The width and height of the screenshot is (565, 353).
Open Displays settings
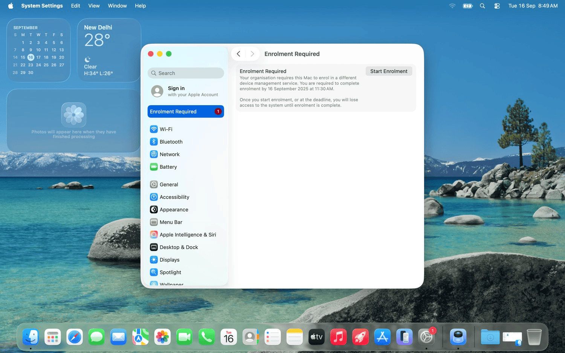point(169,260)
